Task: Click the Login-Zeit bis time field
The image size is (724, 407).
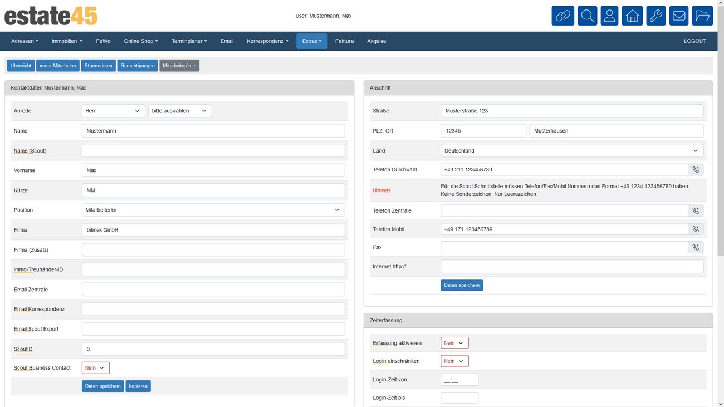Action: point(459,398)
